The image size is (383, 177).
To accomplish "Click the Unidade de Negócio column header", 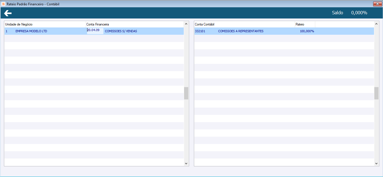I will pos(45,24).
